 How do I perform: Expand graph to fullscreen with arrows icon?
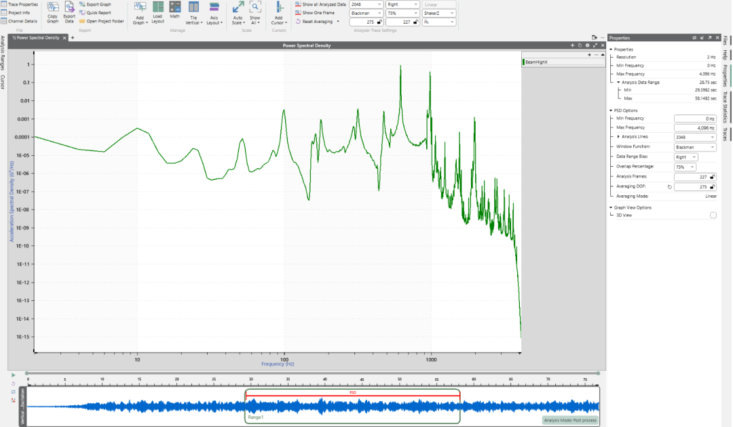595,45
